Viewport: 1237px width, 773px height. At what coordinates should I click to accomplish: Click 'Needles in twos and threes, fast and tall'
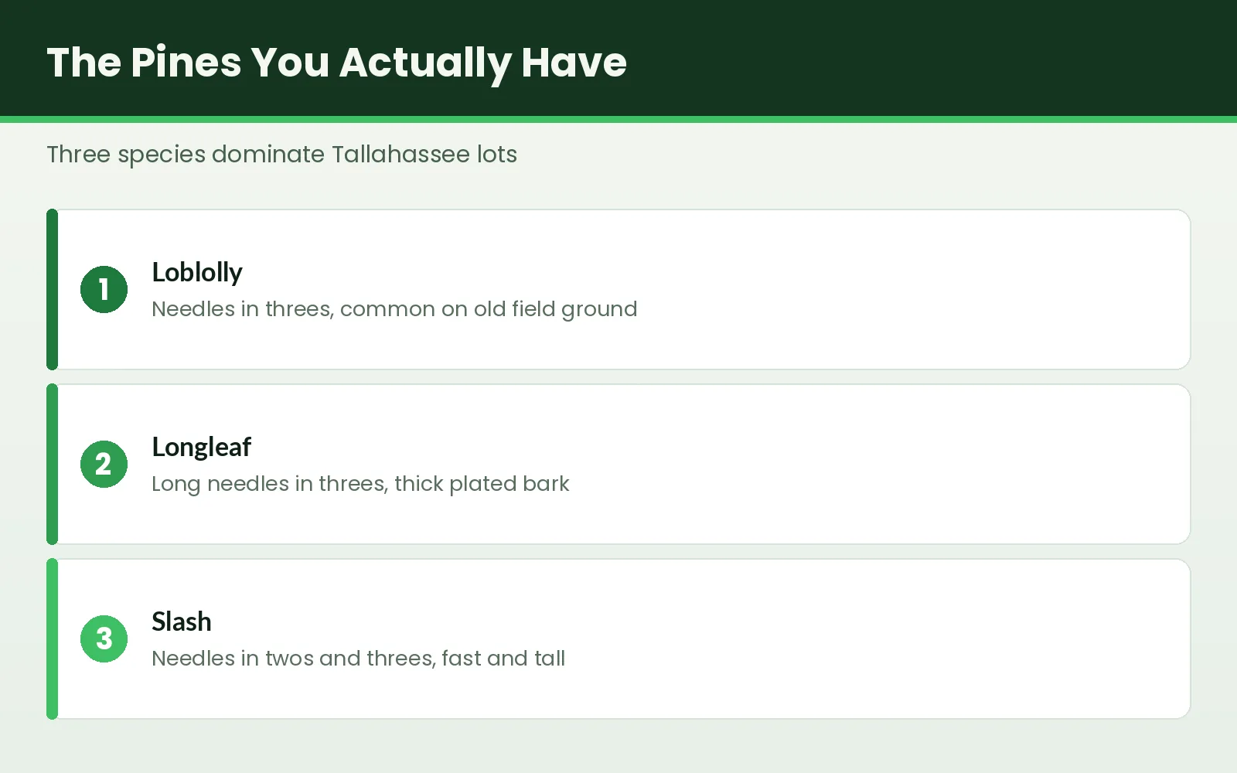358,659
